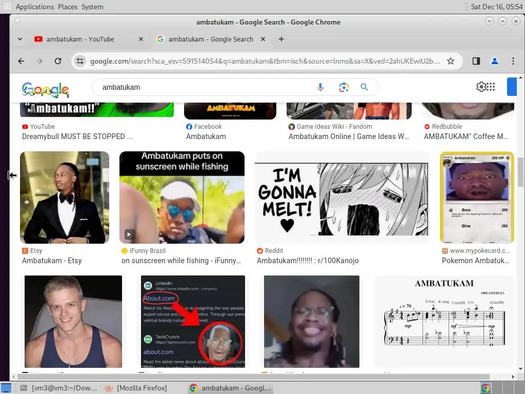Close the ambatukam Google Search tab
The height and width of the screenshot is (394, 525).
tap(263, 39)
